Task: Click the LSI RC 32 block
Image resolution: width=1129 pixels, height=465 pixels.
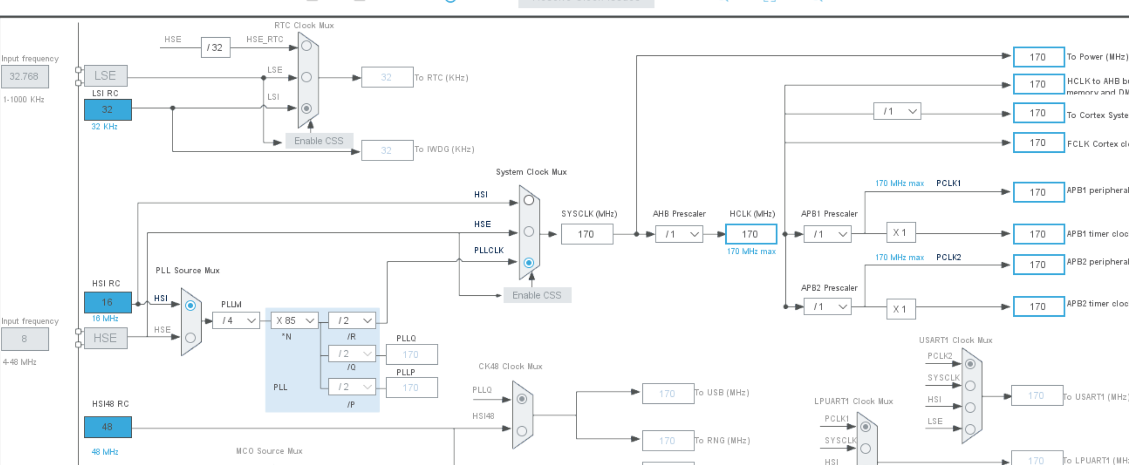Action: [x=108, y=109]
